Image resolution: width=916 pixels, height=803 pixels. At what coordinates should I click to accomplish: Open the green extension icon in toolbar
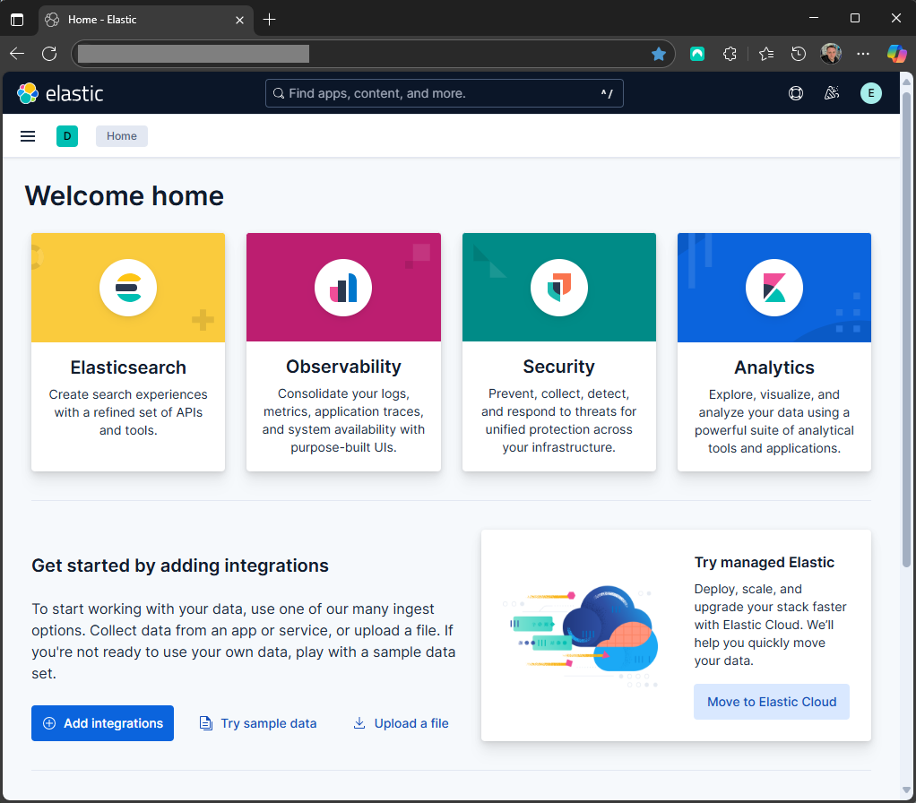click(x=697, y=55)
